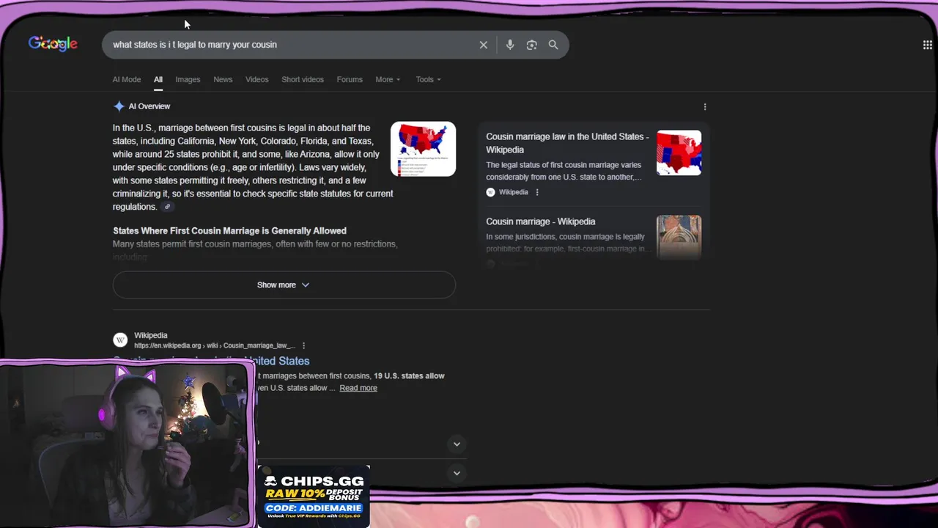Select the All results tab
938x528 pixels.
[x=158, y=79]
